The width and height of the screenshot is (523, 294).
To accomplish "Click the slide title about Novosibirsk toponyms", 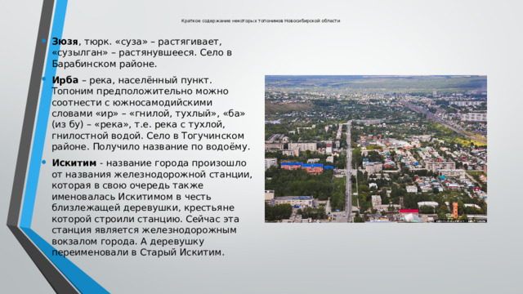I will 261,20.
